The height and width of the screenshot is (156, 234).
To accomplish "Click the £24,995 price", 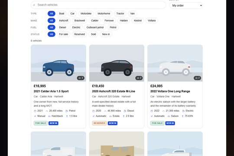I will 156,86.
